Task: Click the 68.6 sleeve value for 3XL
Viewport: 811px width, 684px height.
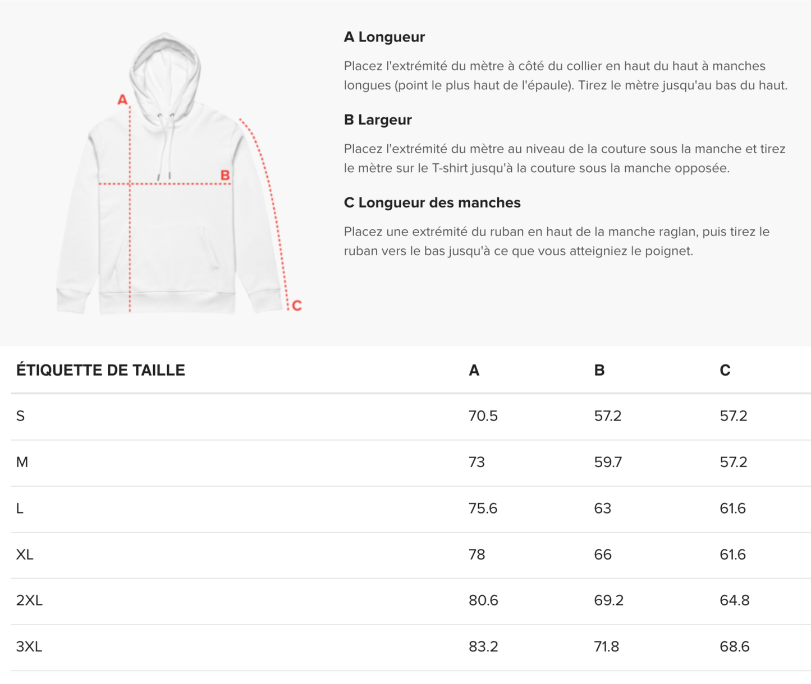Action: pyautogui.click(x=734, y=647)
